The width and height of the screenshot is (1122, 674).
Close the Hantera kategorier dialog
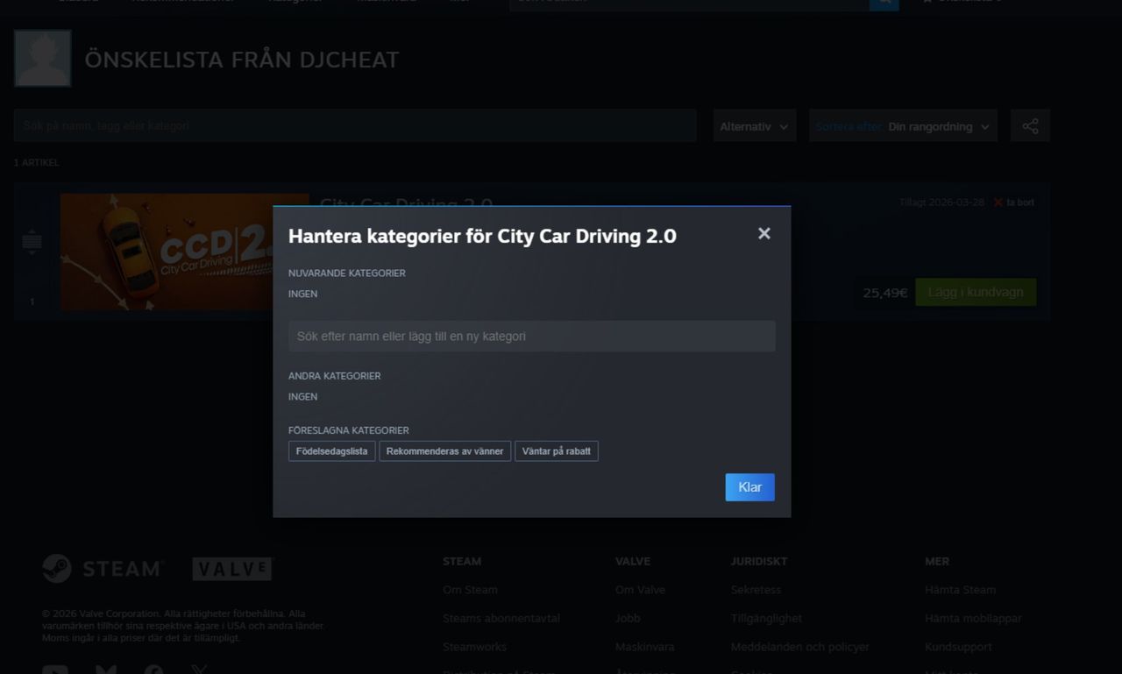tap(764, 233)
